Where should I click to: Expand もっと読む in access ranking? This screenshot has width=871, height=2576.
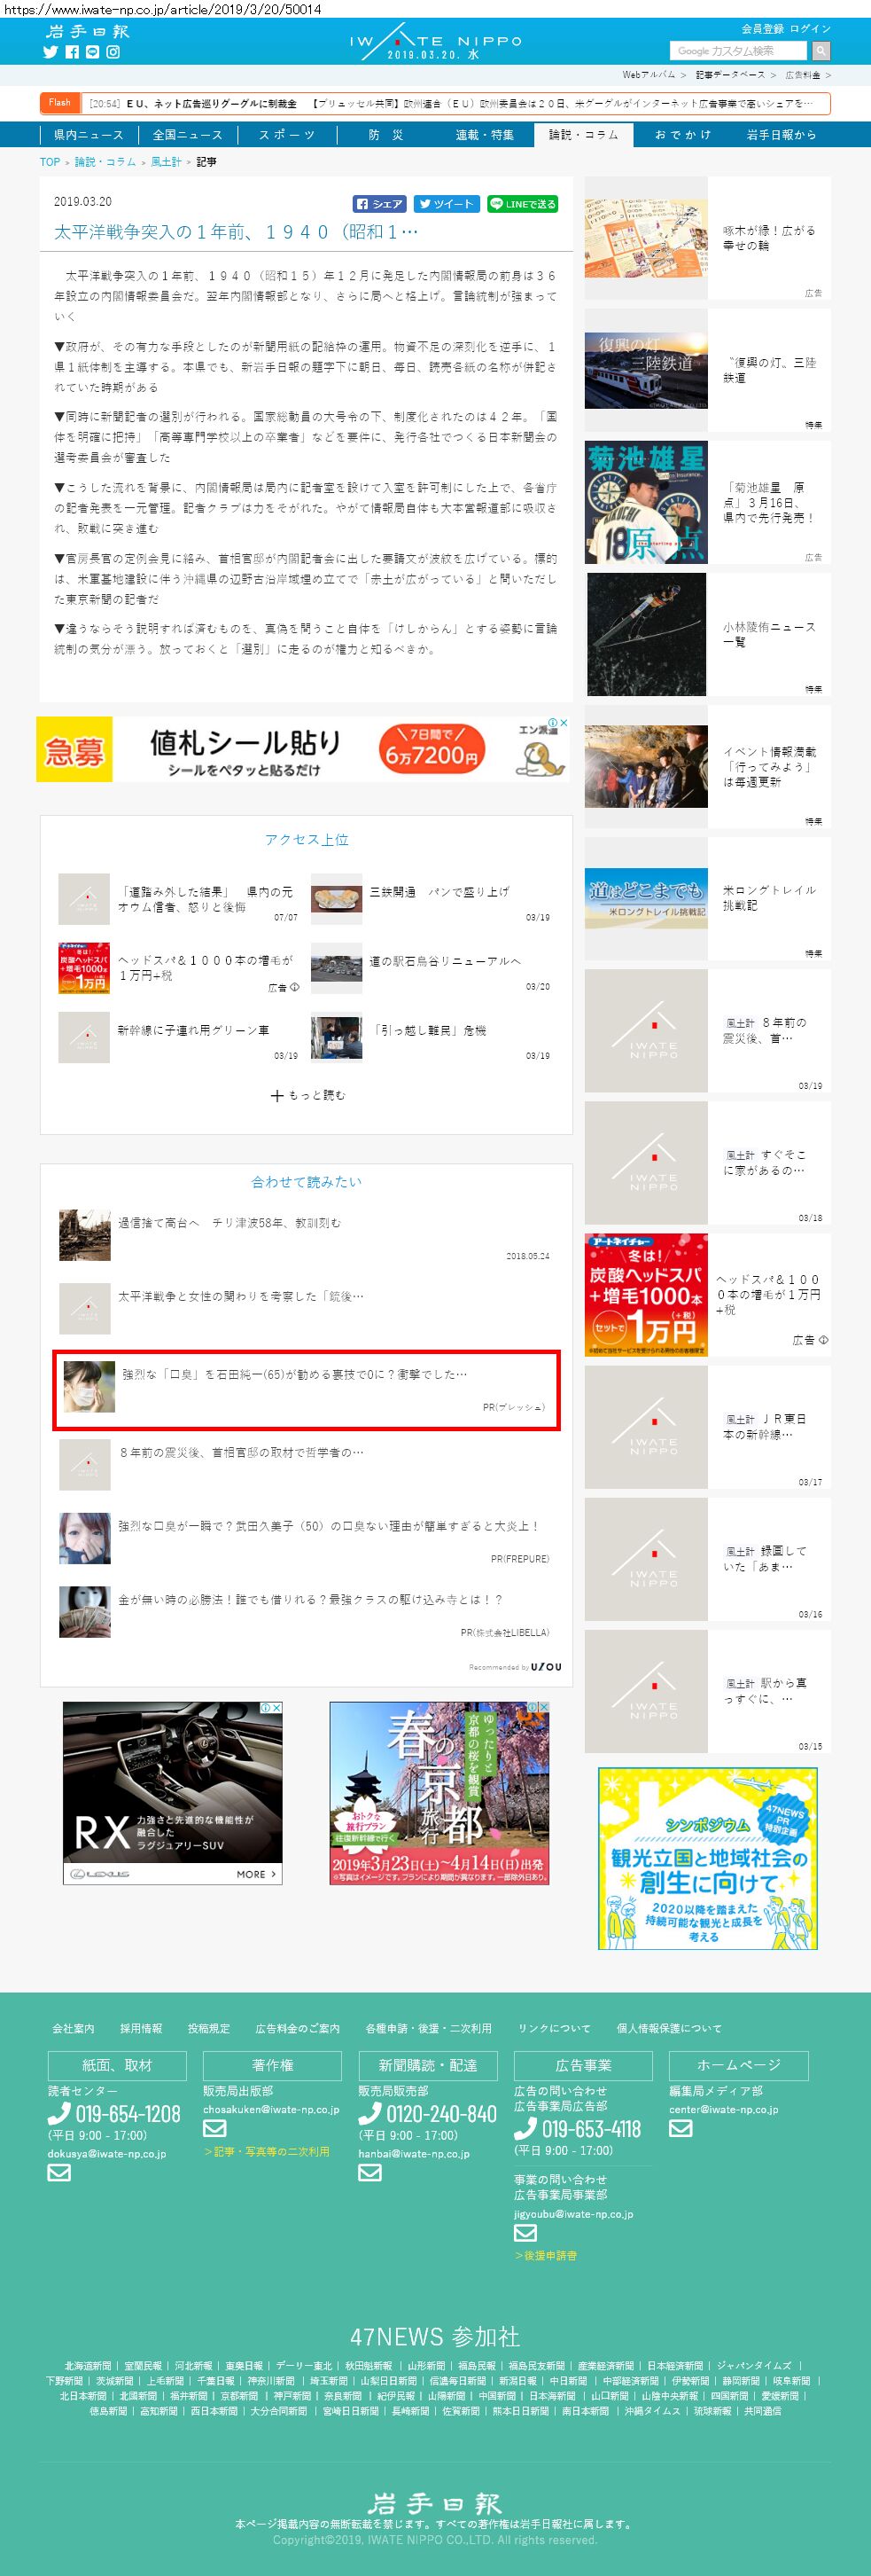tap(307, 1095)
